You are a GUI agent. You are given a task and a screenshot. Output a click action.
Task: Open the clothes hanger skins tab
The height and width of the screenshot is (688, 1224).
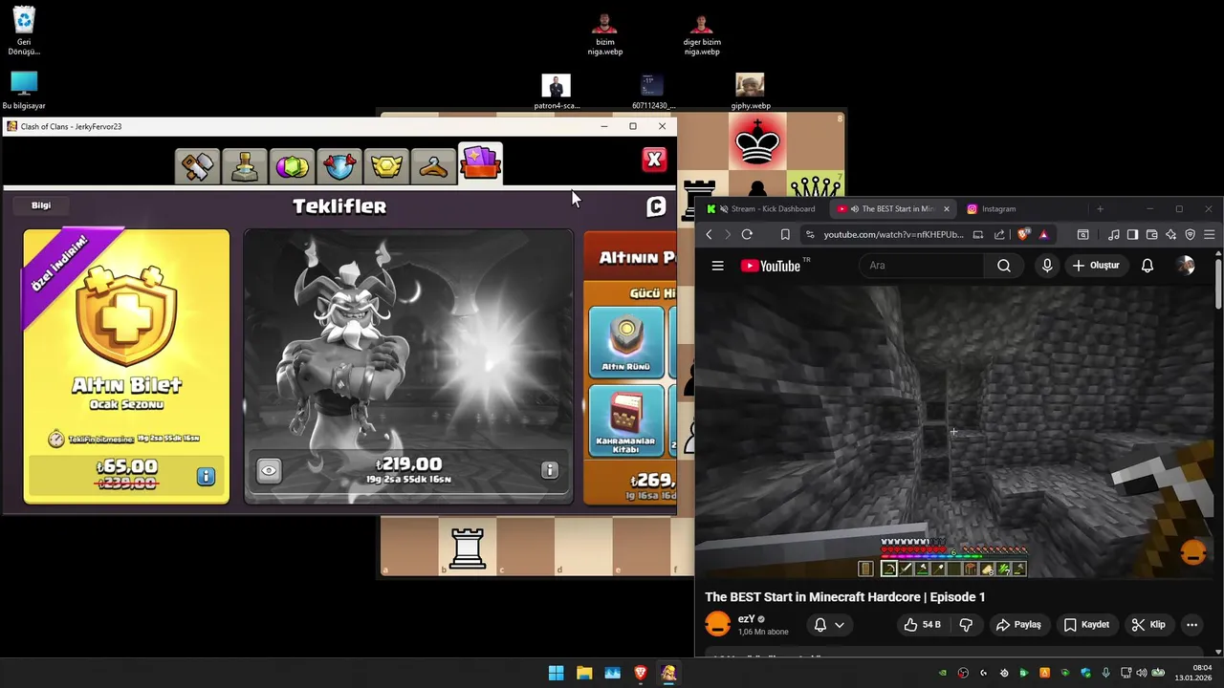433,166
